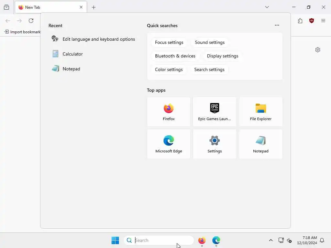This screenshot has width=331, height=248.
Task: Open the Firefox Extensions puzzle icon
Action: pos(300,21)
